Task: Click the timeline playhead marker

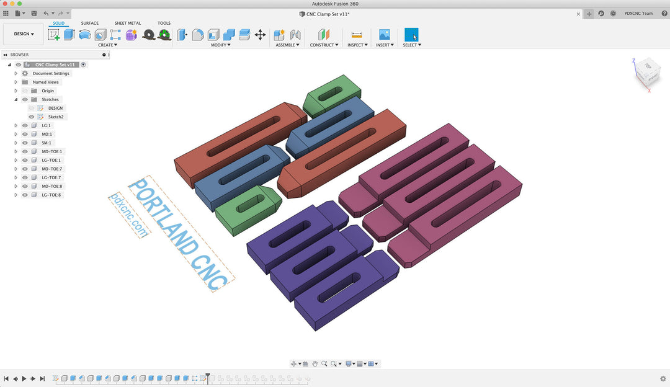Action: coord(208,376)
